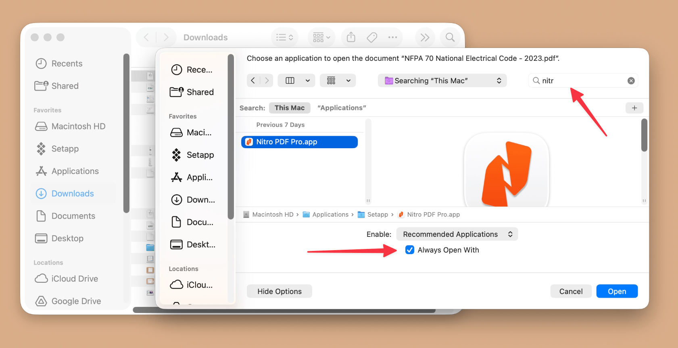Change Finder list view mode
Screen dimensions: 678x348
[285, 37]
